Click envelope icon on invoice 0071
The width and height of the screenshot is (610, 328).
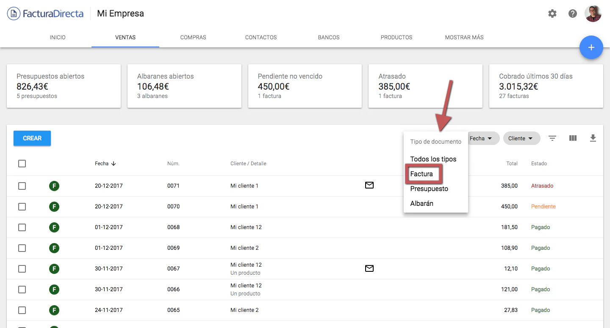coord(369,185)
